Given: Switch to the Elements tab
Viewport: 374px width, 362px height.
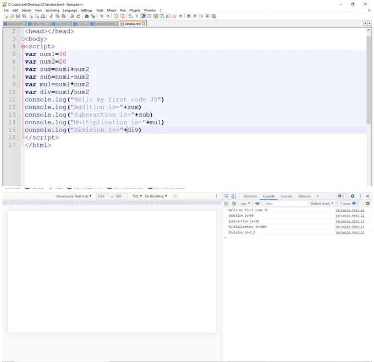Looking at the screenshot, I should click(250, 196).
